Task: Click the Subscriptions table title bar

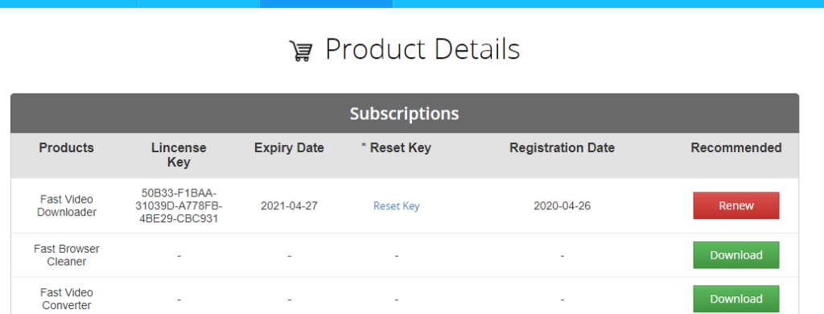Action: [405, 113]
